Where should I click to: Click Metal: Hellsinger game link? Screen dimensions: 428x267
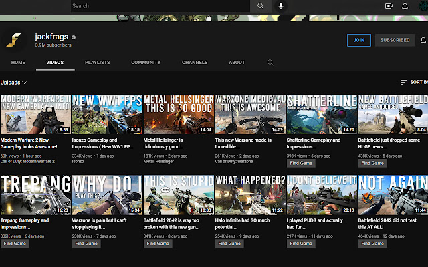(158, 162)
